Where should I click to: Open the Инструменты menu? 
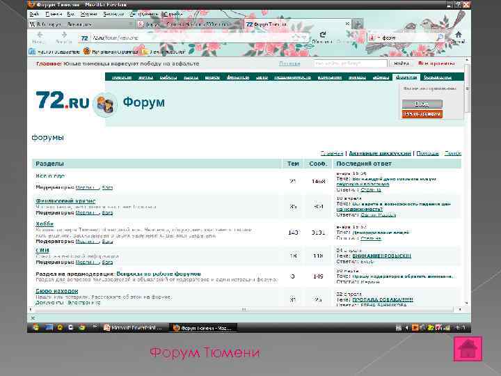tap(143, 14)
